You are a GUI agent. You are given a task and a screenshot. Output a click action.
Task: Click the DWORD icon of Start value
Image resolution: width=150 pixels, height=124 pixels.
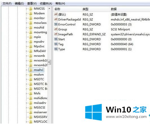coord(56,39)
